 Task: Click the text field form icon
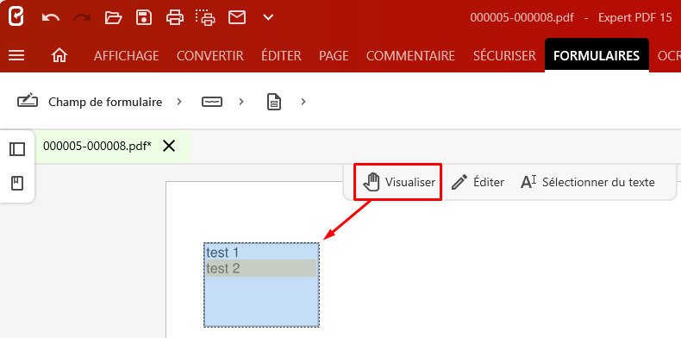pyautogui.click(x=212, y=102)
